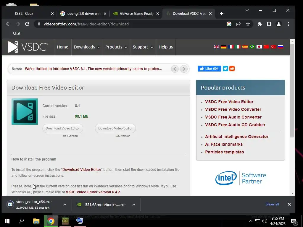Click the page scrollbar down arrow
The image size is (303, 227).
[292, 193]
